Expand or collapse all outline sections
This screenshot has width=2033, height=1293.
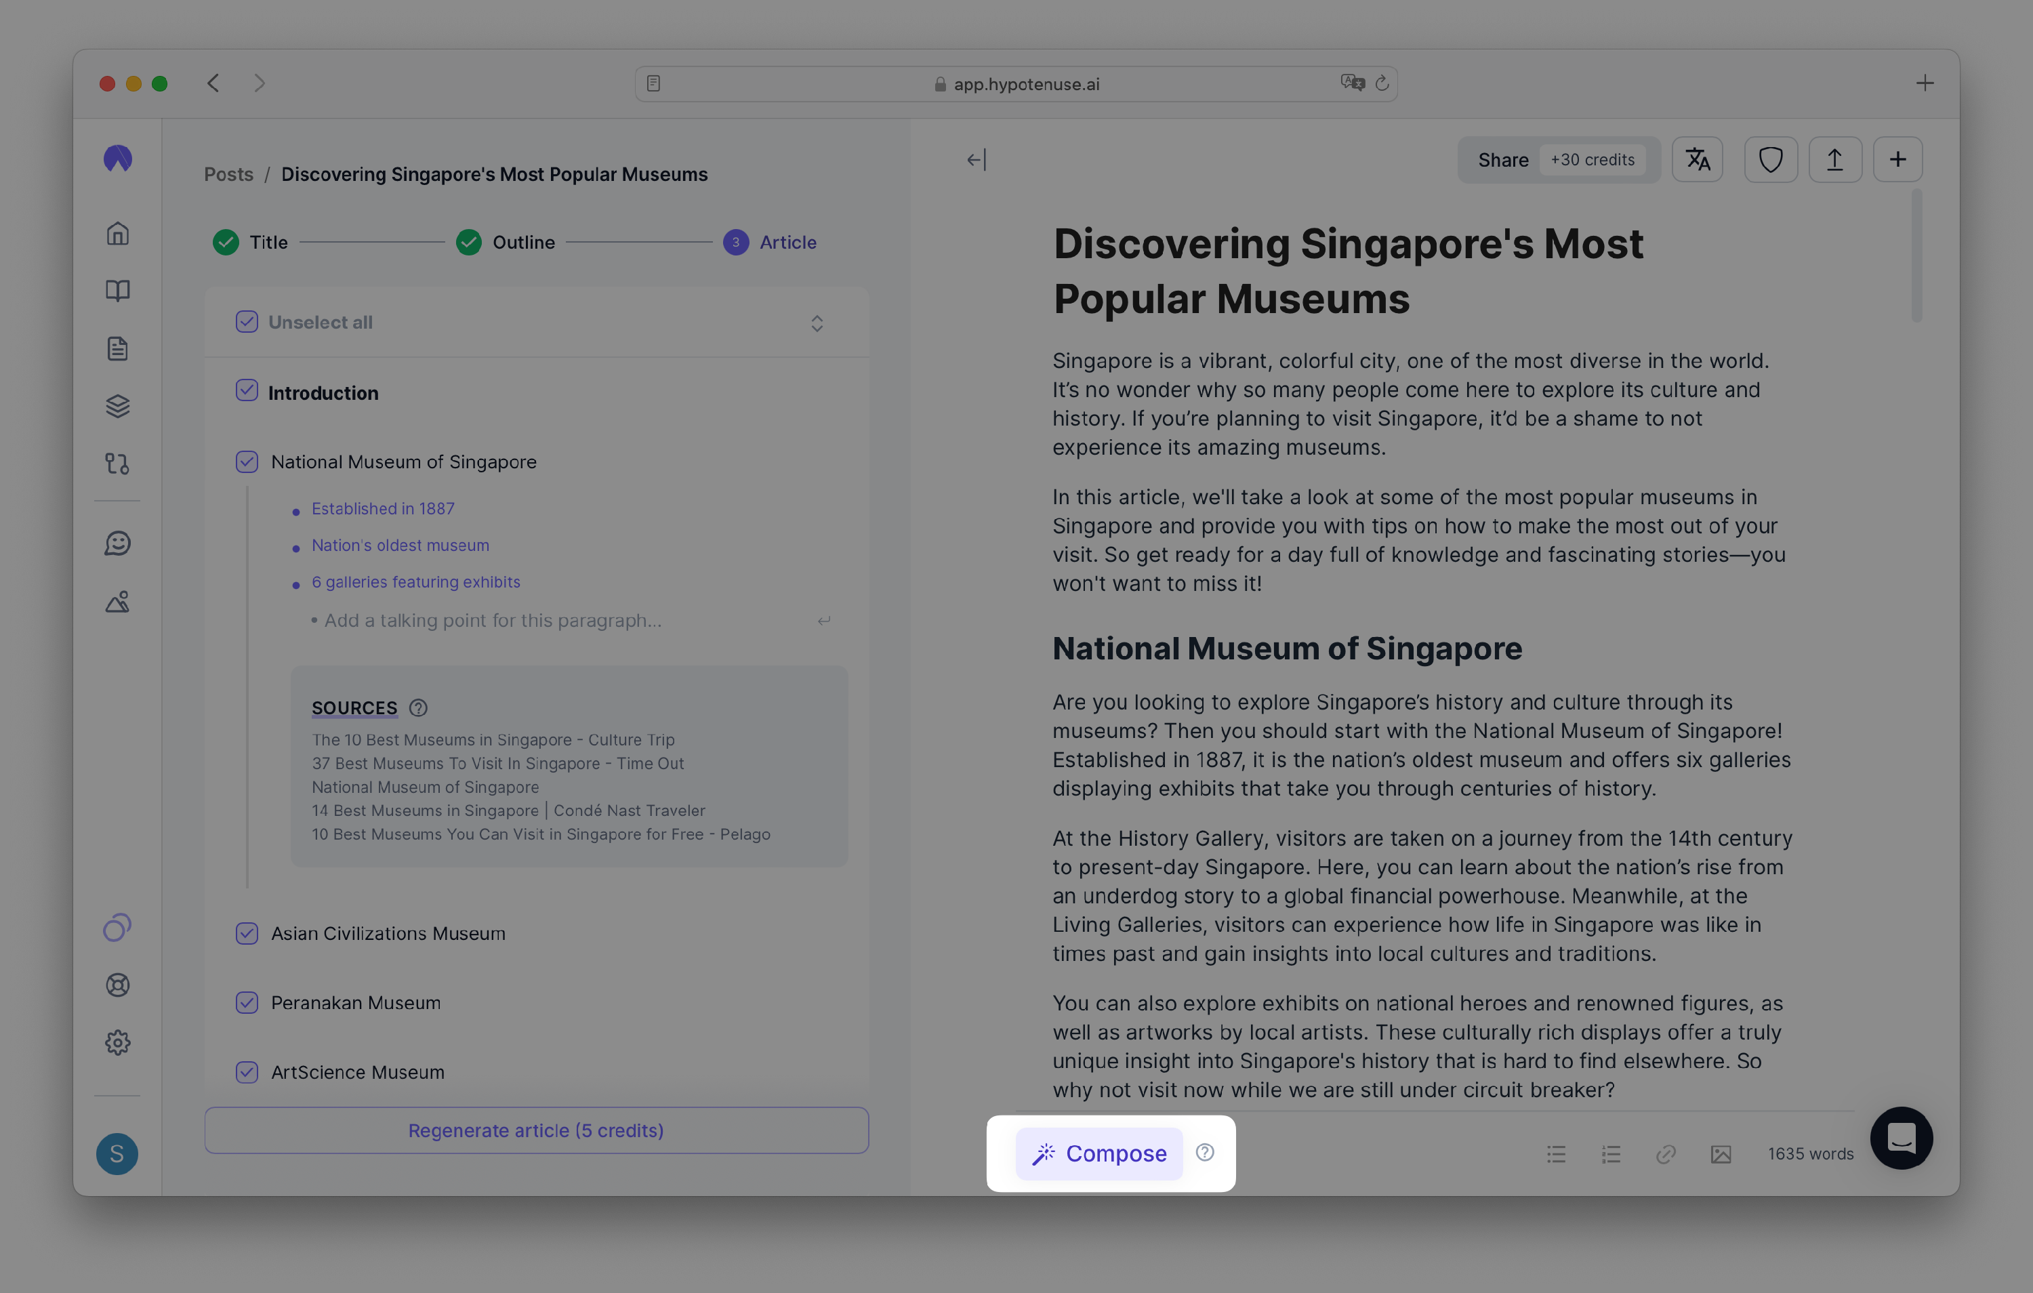[x=817, y=323]
